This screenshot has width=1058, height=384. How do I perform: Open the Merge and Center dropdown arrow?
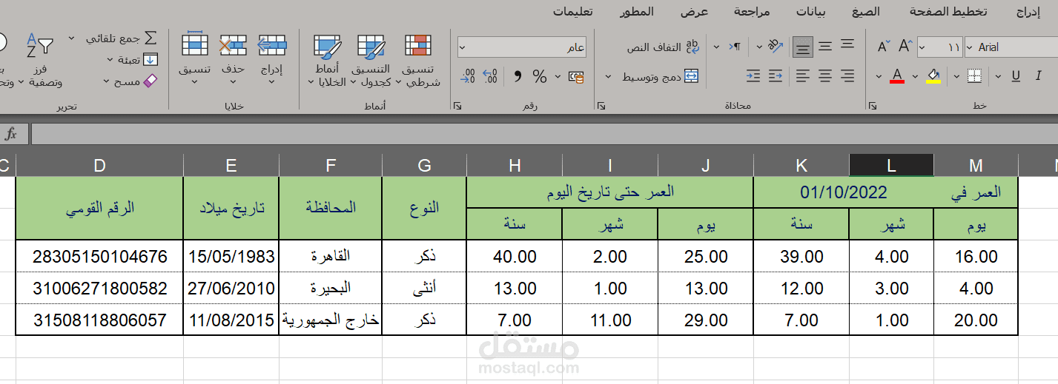[x=609, y=76]
